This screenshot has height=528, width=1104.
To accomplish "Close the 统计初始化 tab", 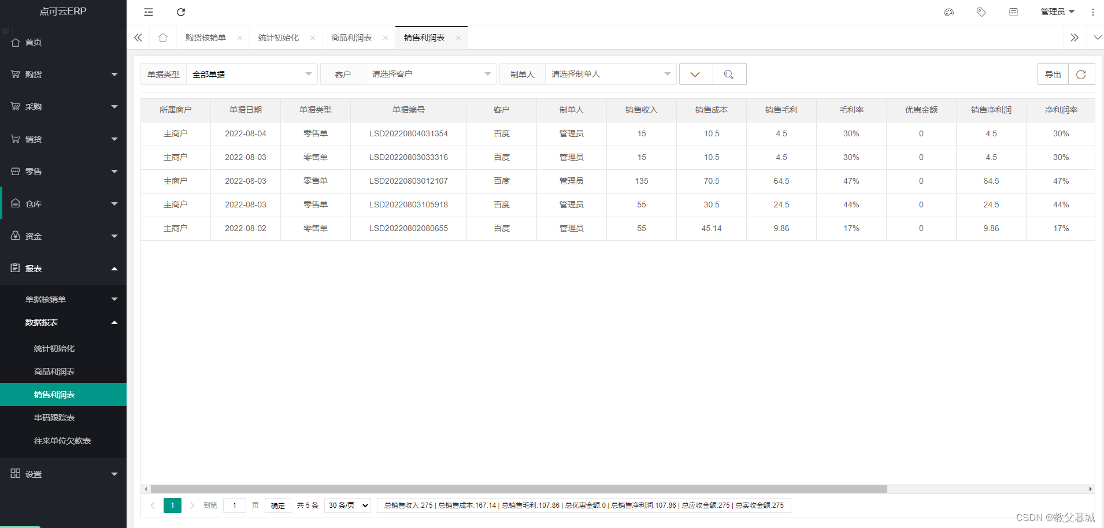I will pyautogui.click(x=313, y=38).
